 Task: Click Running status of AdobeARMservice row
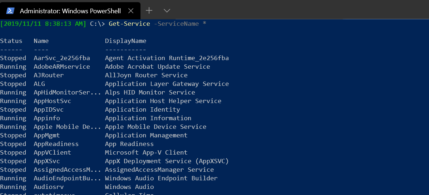point(13,67)
